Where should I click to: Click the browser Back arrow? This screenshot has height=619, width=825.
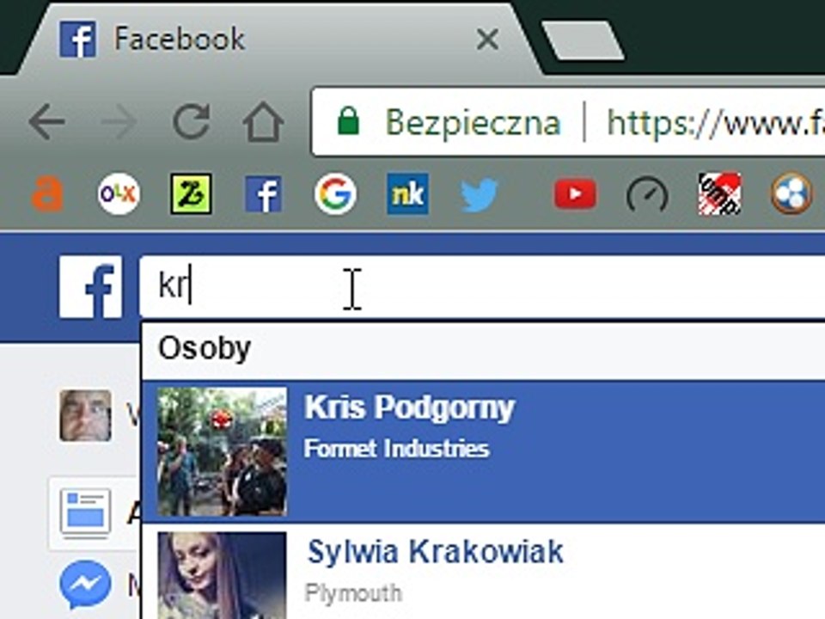46,121
